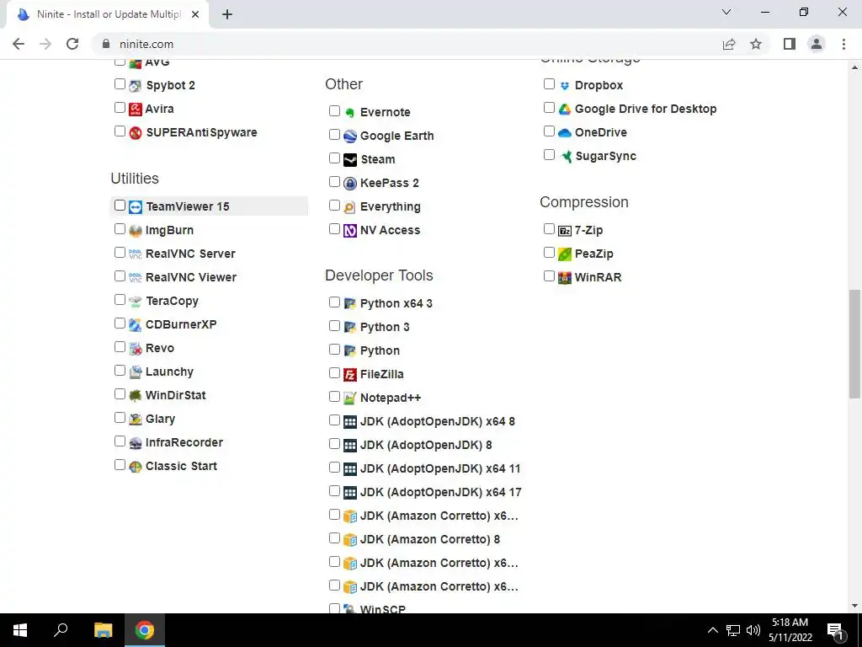
Task: Click the CDBurnerXP icon
Action: click(136, 325)
